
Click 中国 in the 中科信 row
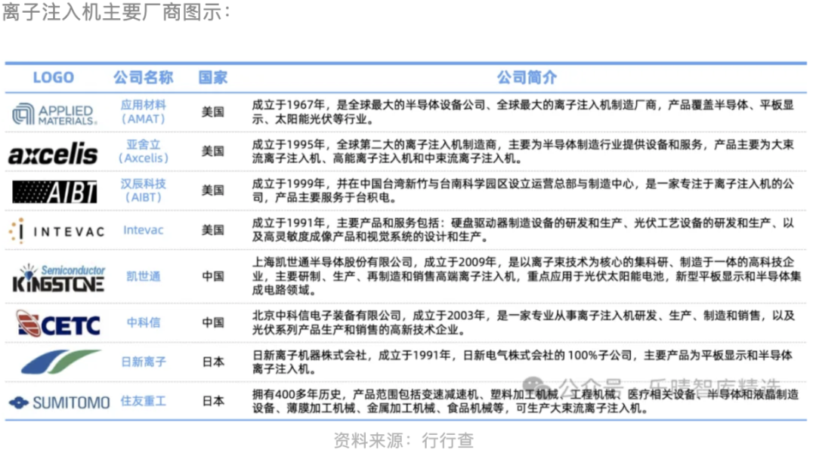click(213, 322)
